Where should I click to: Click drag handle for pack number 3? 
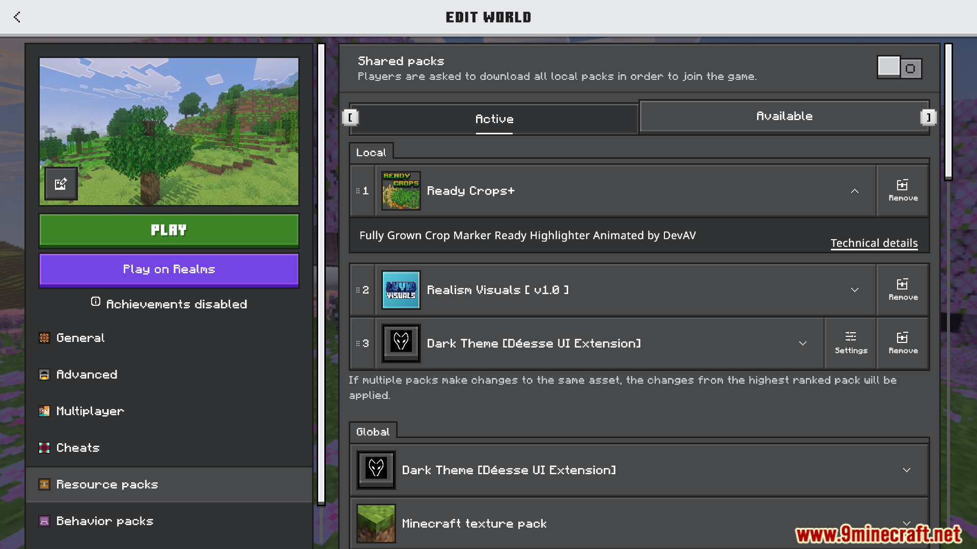point(358,343)
